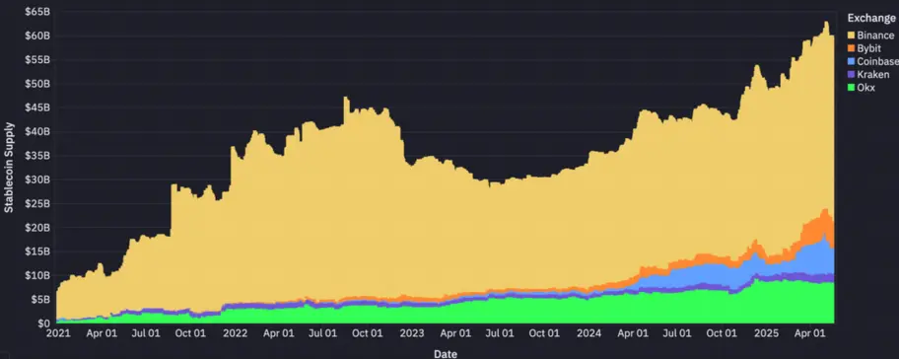Select the 2025 tick on date axis
Viewport: 899px width, 359px height.
pyautogui.click(x=767, y=333)
